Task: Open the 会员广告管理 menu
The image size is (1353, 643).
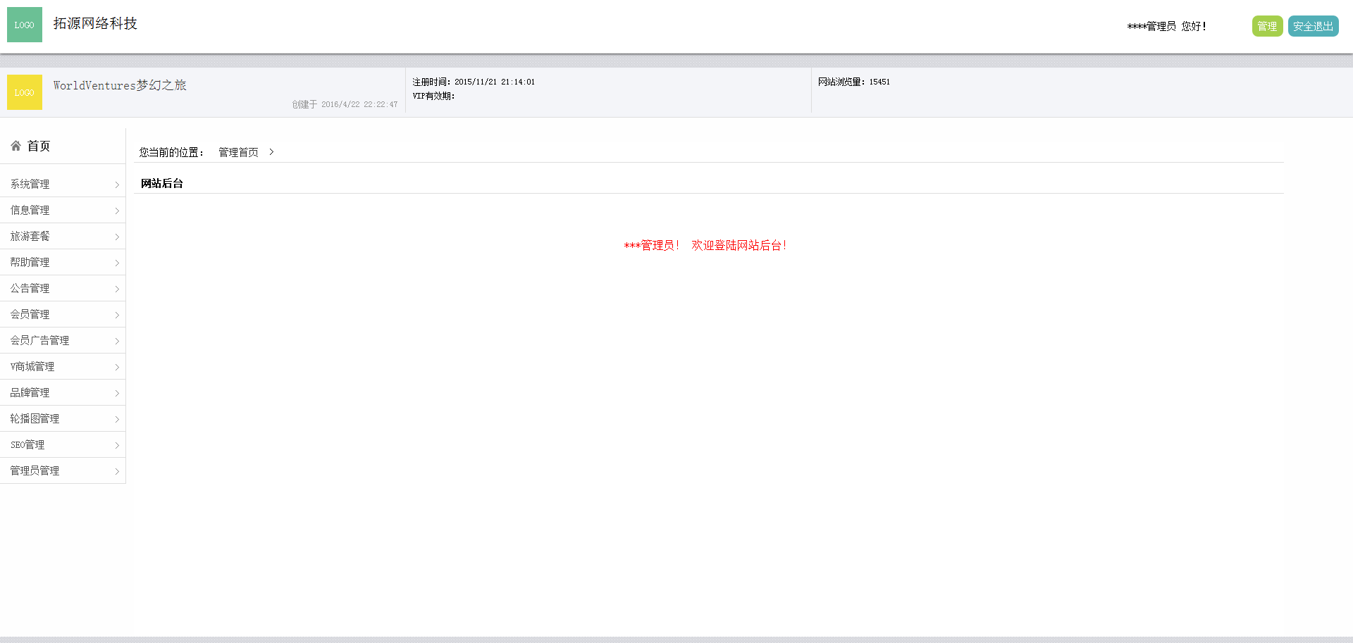Action: coord(63,340)
